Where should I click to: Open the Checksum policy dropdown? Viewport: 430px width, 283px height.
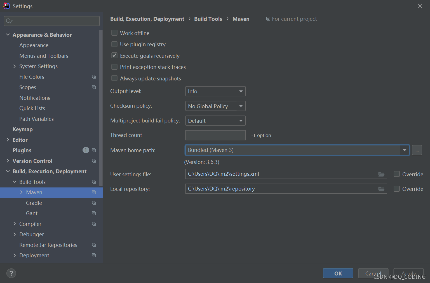215,106
